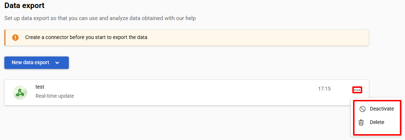The width and height of the screenshot is (405, 140).
Task: Click the circle-slash Deactivate icon
Action: 363,109
